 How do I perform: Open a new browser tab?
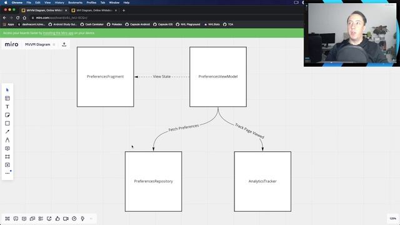tap(124, 11)
